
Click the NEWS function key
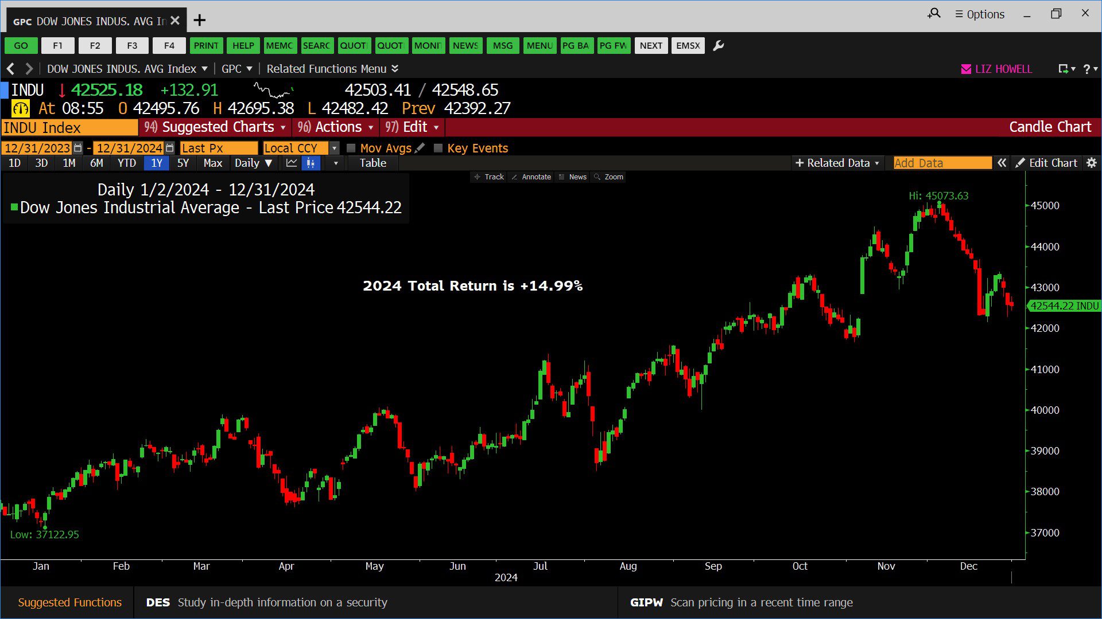tap(465, 46)
